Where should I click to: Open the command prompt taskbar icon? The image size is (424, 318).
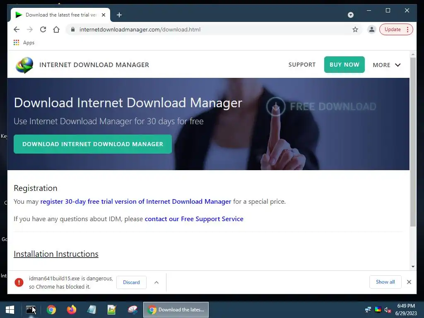coord(31,310)
